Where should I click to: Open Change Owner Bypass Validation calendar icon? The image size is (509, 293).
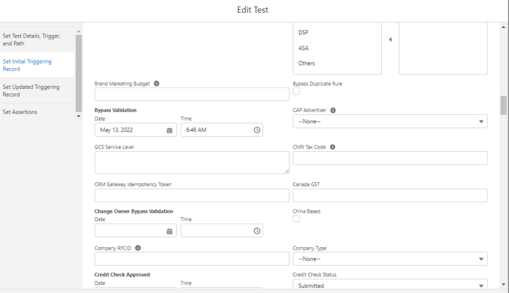coord(169,231)
